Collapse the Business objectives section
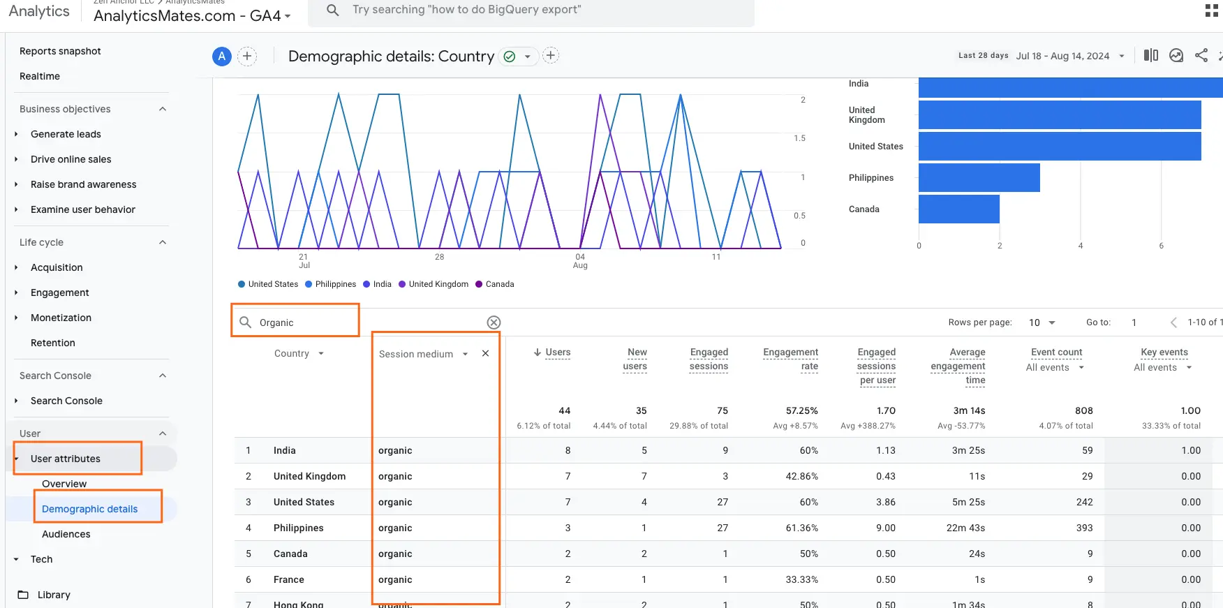 coord(163,109)
